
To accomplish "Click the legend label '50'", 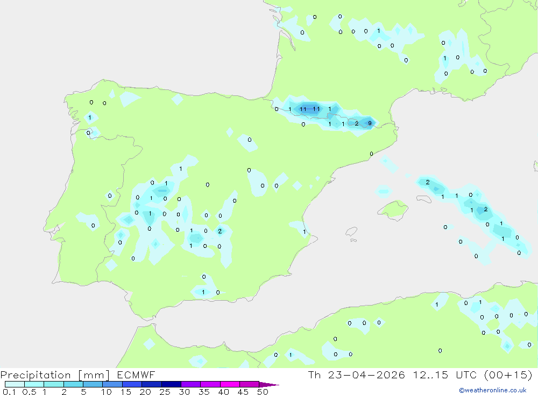I will point(263,392).
